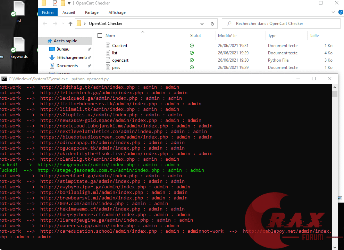Image resolution: width=344 pixels, height=250 pixels.
Task: Go back in Explorer navigation
Action: [45, 24]
